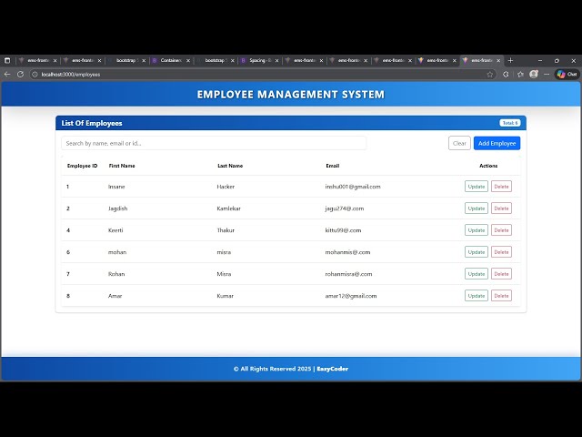Click the search by name, email or id field
The width and height of the screenshot is (582, 437).
214,143
